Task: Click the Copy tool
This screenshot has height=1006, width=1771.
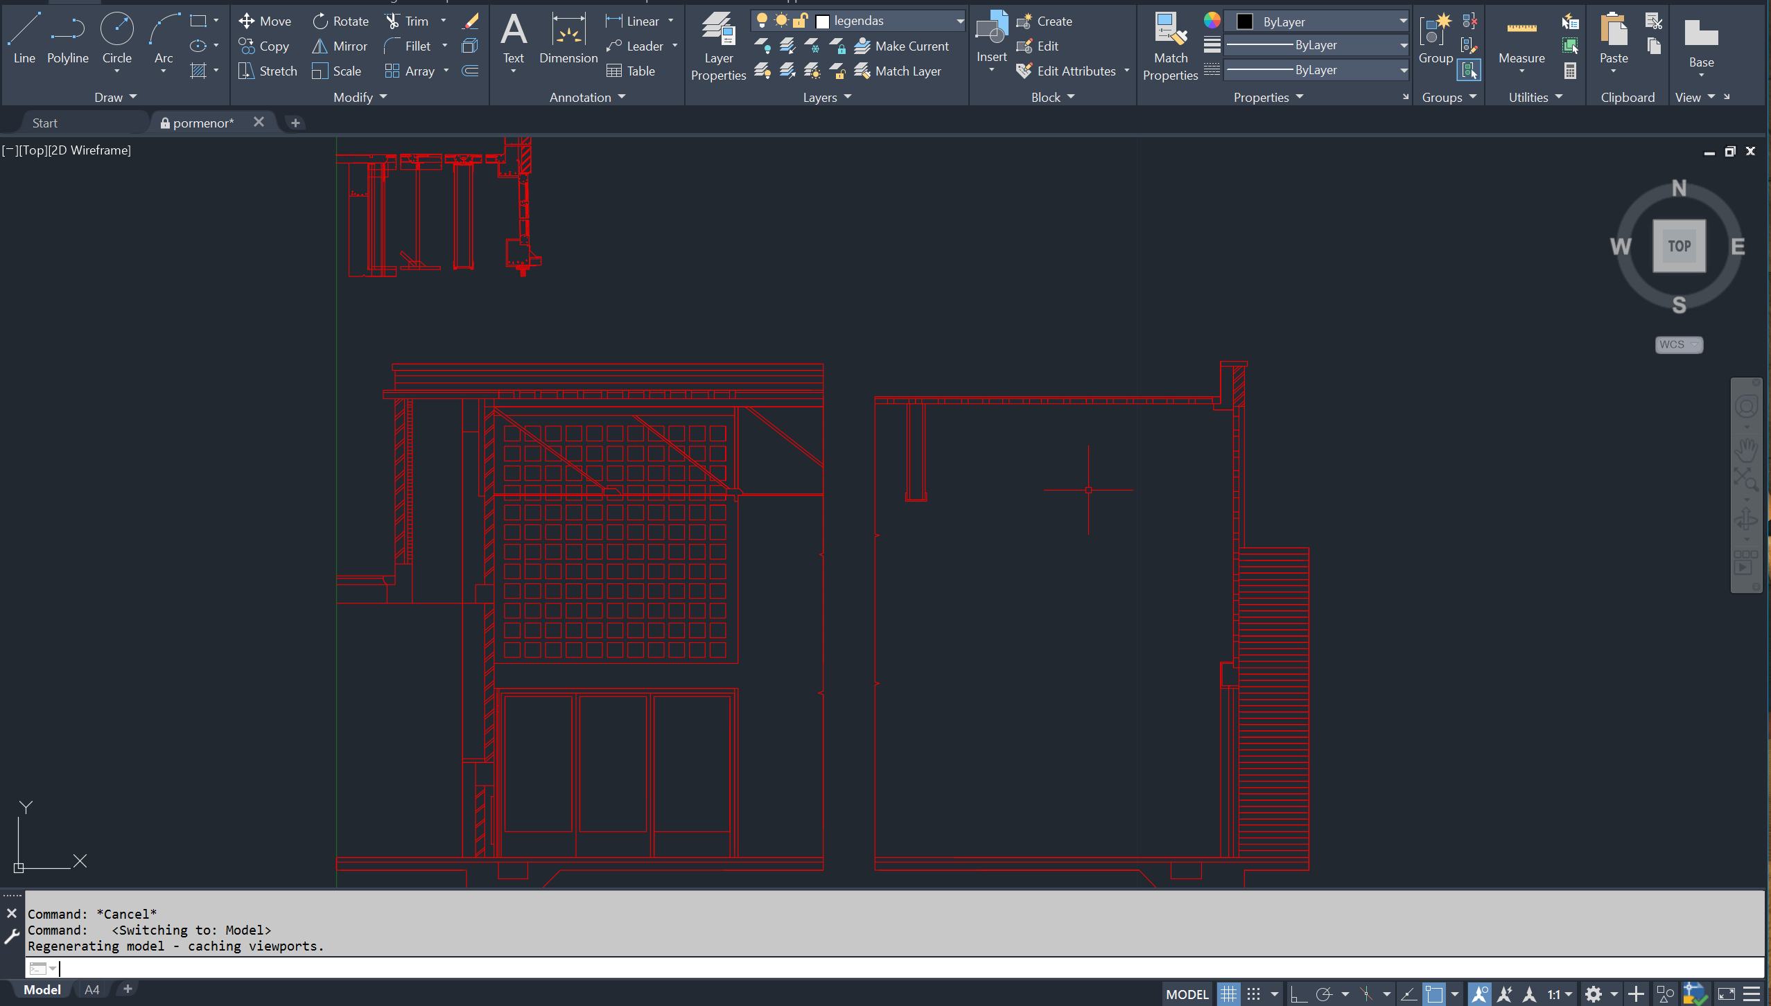Action: click(x=263, y=46)
